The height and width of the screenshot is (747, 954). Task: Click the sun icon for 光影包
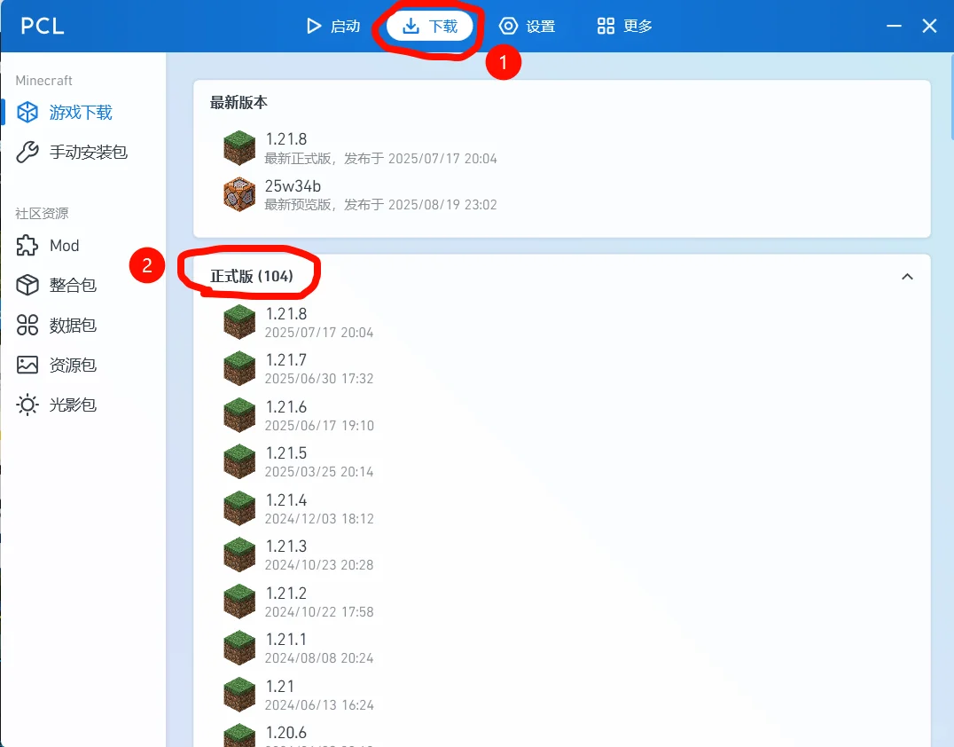[27, 405]
